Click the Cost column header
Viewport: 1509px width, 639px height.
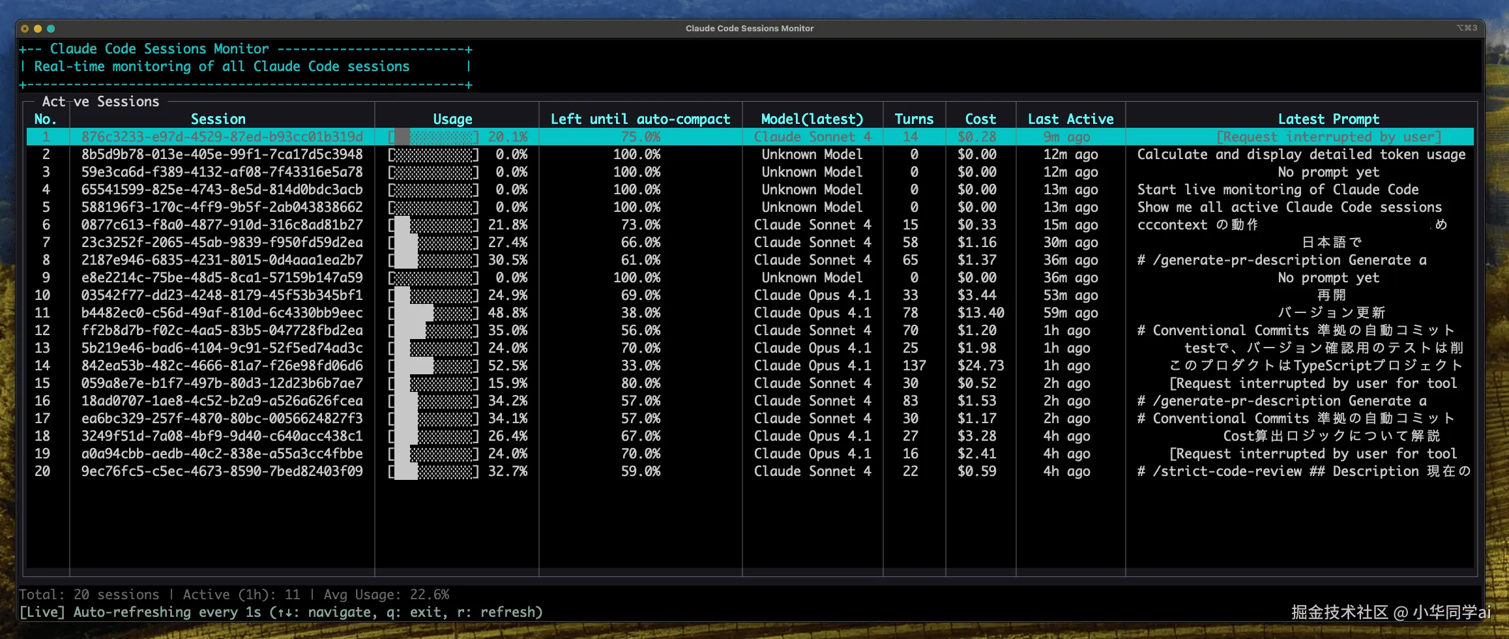tap(980, 119)
